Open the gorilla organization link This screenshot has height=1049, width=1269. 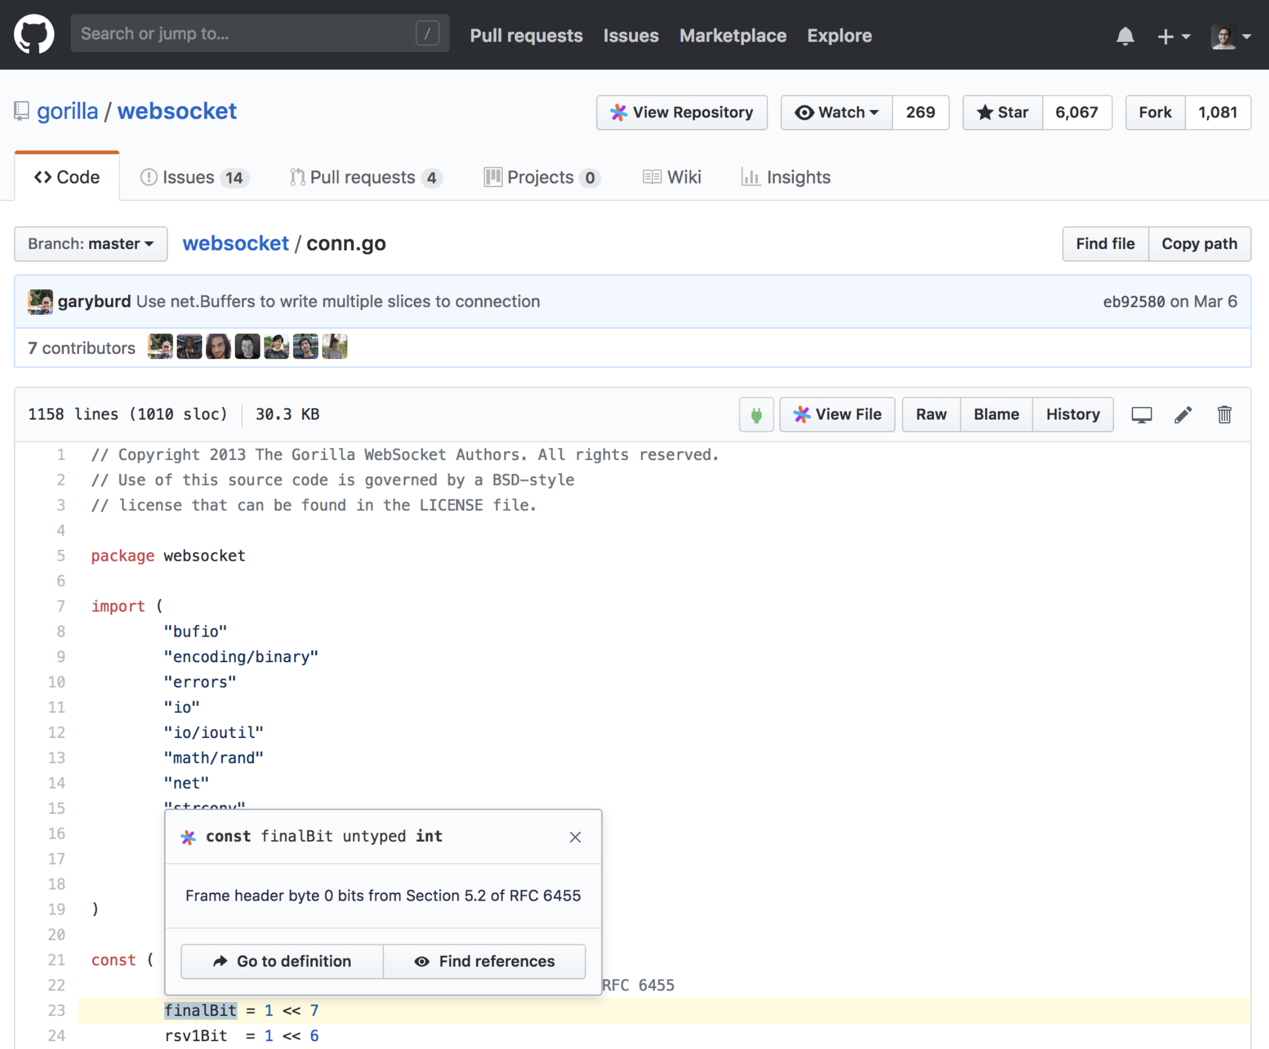coord(67,111)
